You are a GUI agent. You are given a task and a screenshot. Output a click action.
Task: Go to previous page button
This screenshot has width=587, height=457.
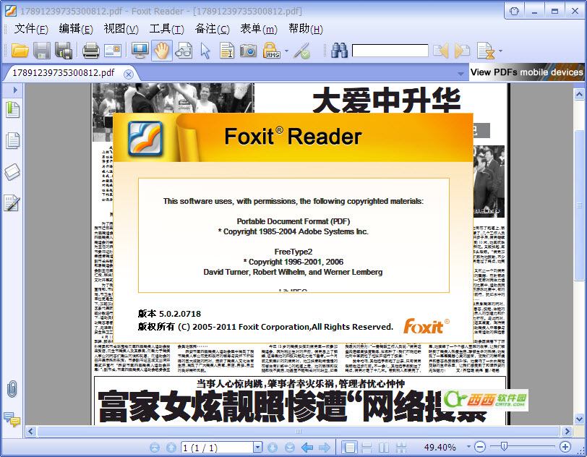[x=171, y=448]
